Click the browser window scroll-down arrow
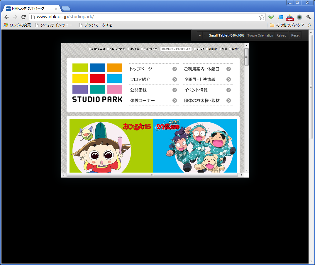 311,261
